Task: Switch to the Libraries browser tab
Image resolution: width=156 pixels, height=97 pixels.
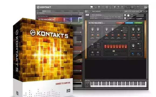Action: click(x=44, y=11)
